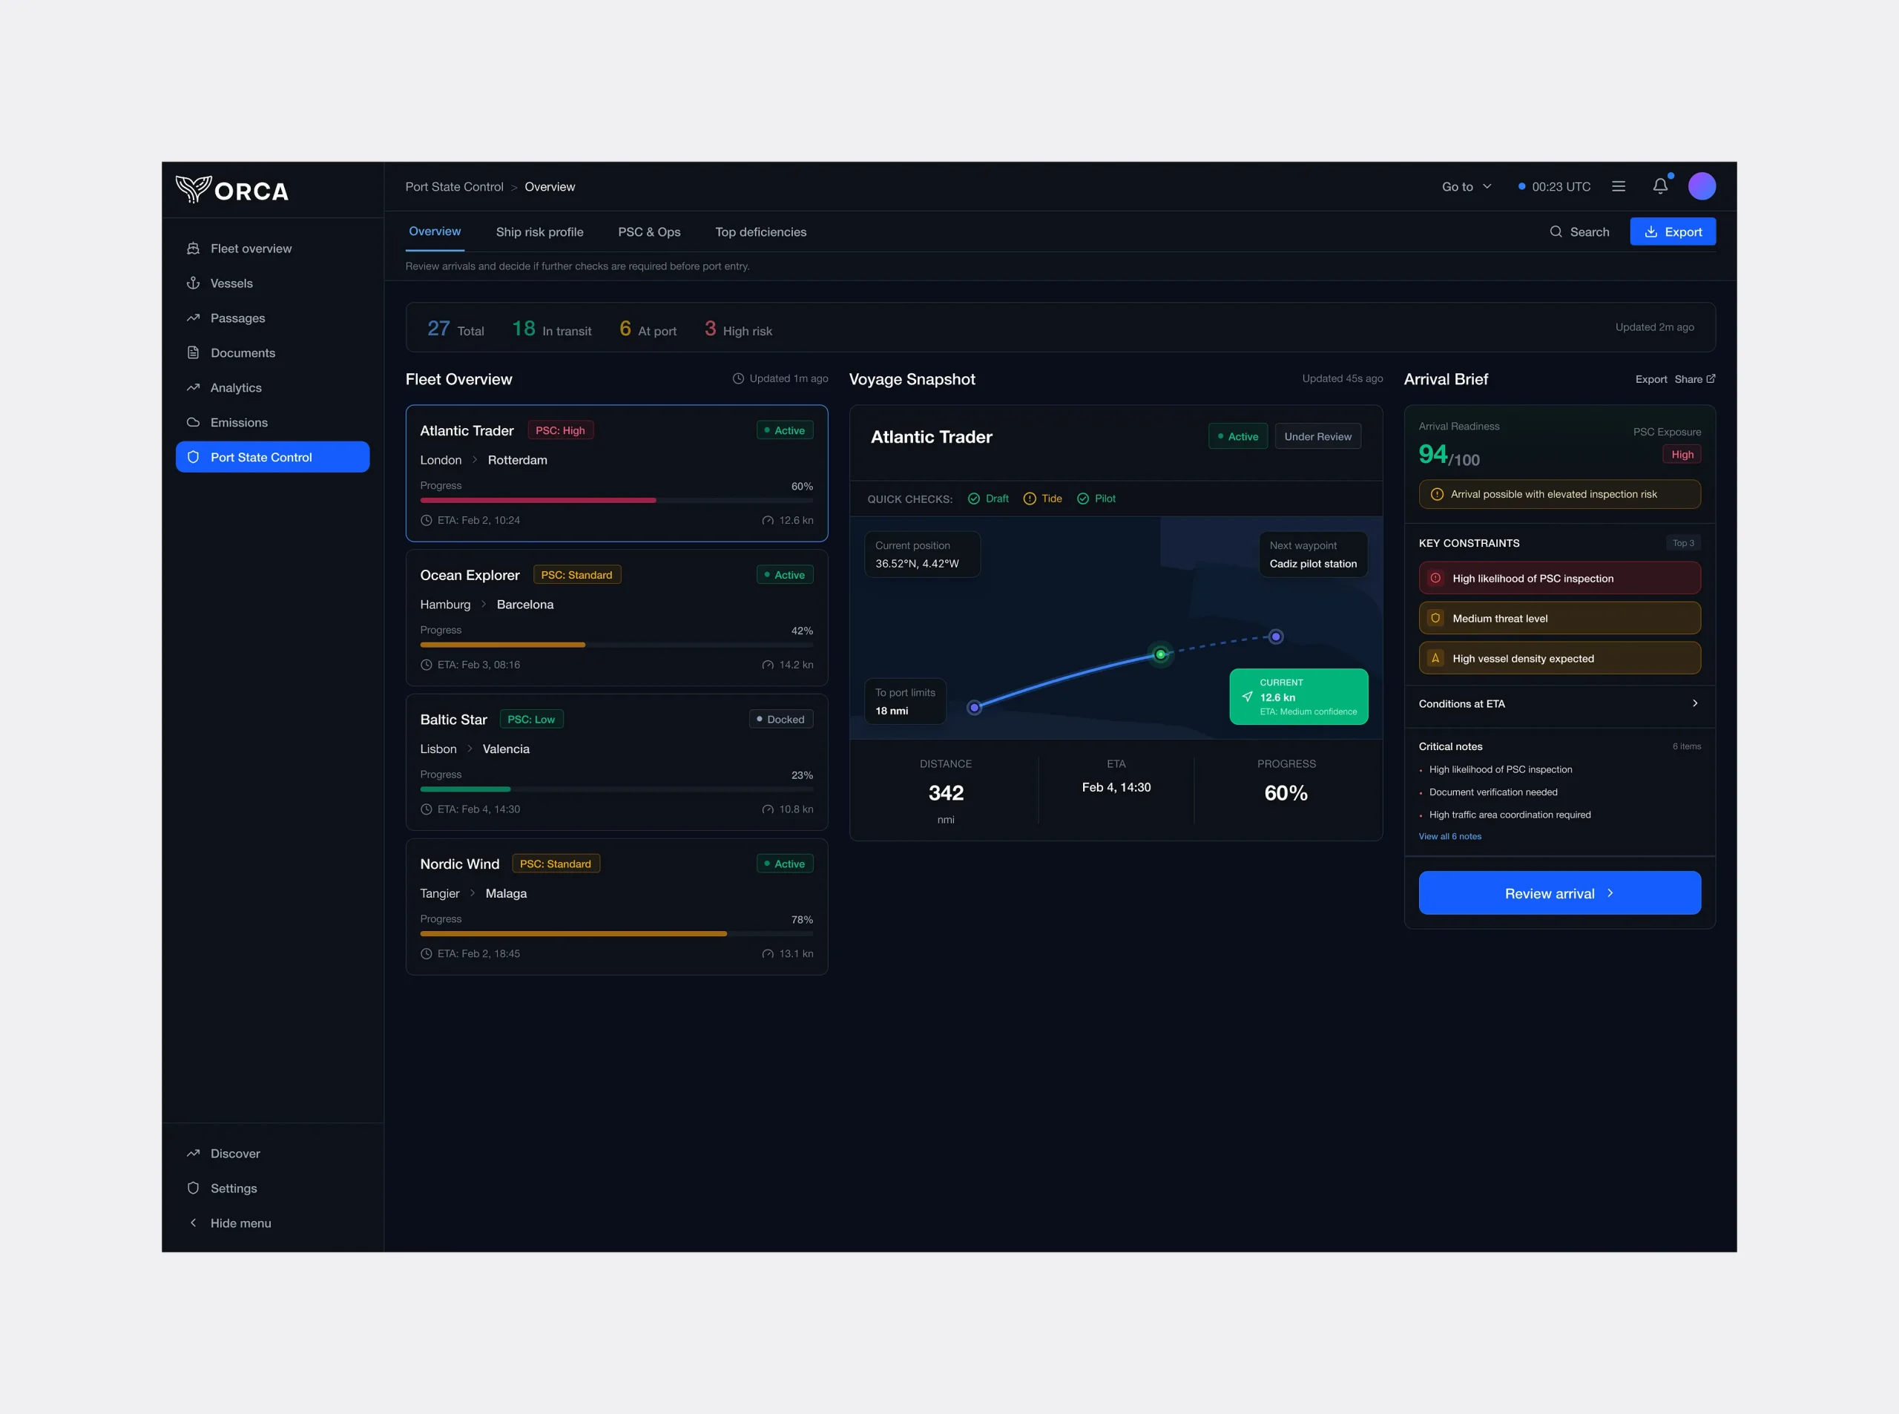This screenshot has height=1414, width=1899.
Task: Click the Emissions cloud icon in sidebar
Action: point(194,423)
